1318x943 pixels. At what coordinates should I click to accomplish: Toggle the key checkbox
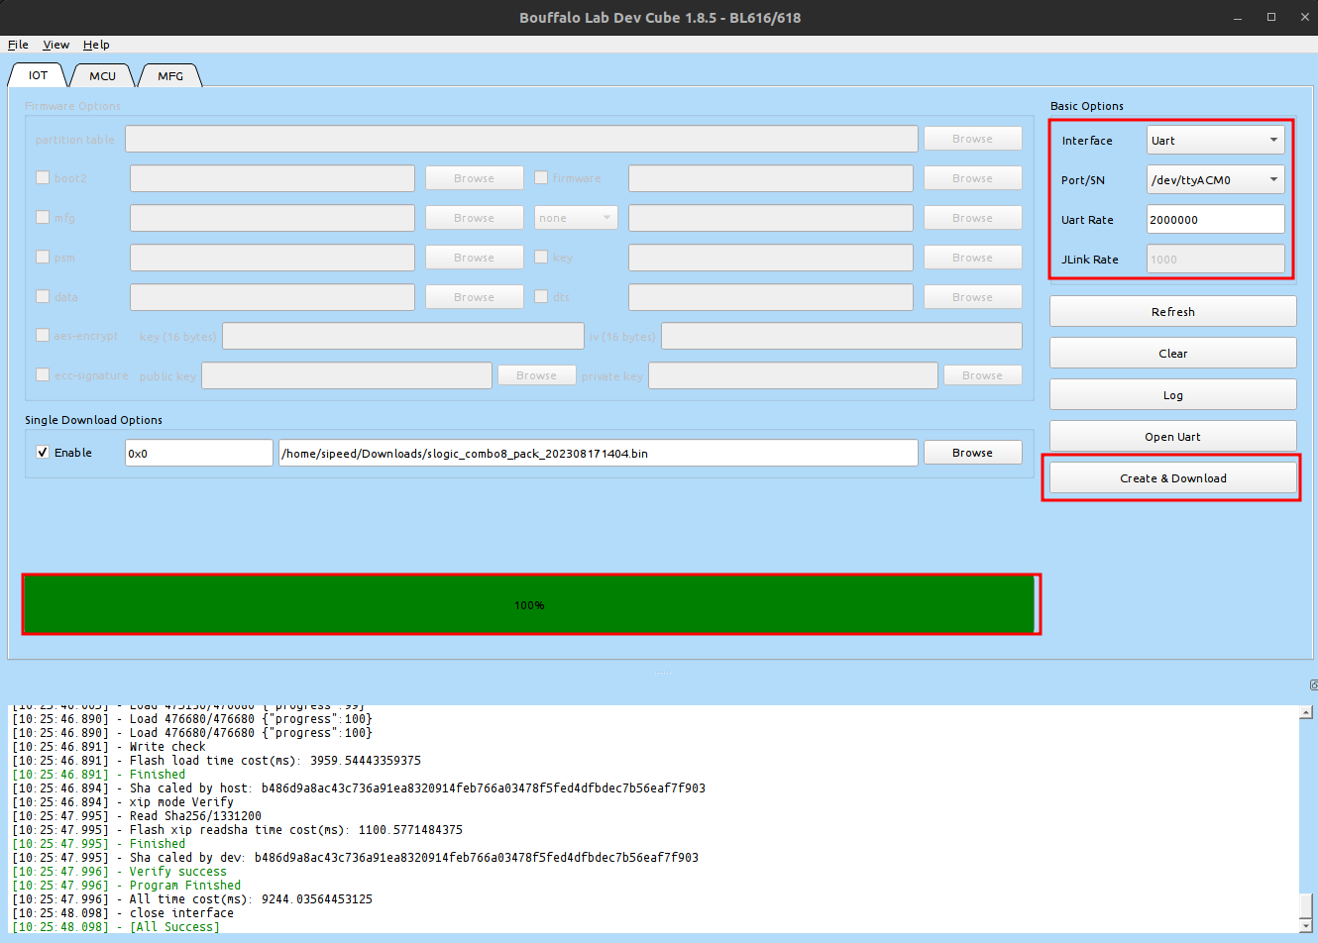point(541,257)
